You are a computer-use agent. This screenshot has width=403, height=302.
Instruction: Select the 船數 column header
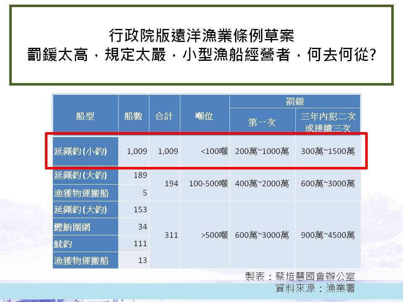(x=133, y=116)
